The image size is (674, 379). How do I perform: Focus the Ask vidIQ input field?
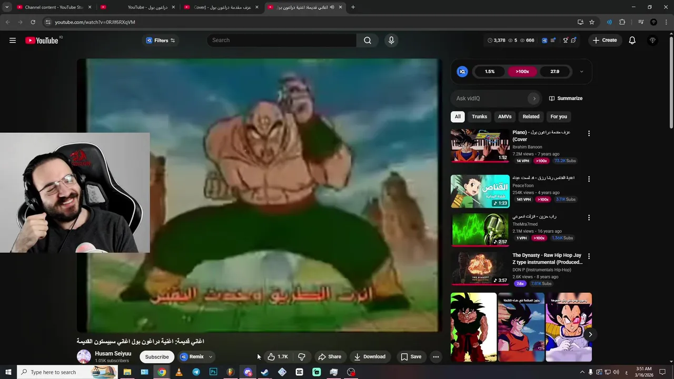(x=491, y=98)
